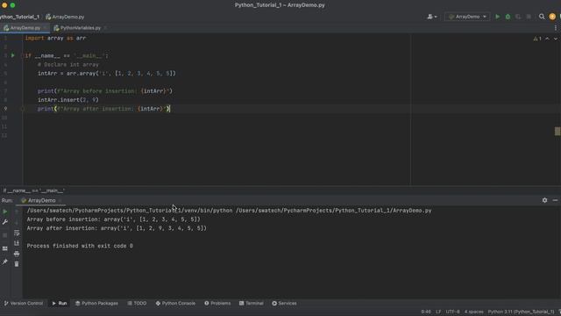
Task: Switch to PythonVariables.py editor tab
Action: pos(80,27)
